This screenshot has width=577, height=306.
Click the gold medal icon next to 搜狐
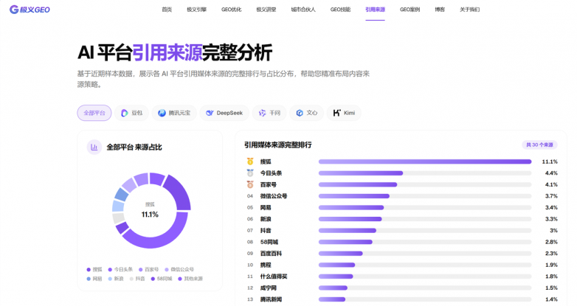coord(250,161)
